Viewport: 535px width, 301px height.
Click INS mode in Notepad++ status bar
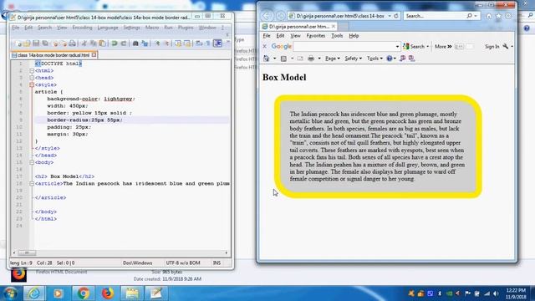(x=217, y=263)
